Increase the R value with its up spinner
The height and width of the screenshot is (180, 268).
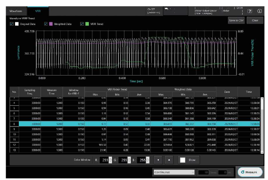pyautogui.click(x=110, y=158)
